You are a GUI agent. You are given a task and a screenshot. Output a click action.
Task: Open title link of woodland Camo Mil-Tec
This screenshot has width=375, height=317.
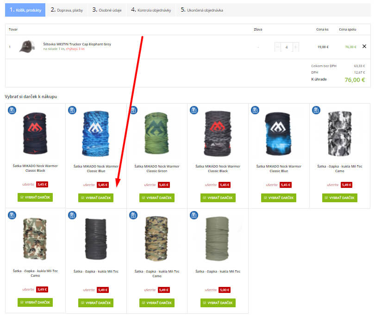click(35, 273)
